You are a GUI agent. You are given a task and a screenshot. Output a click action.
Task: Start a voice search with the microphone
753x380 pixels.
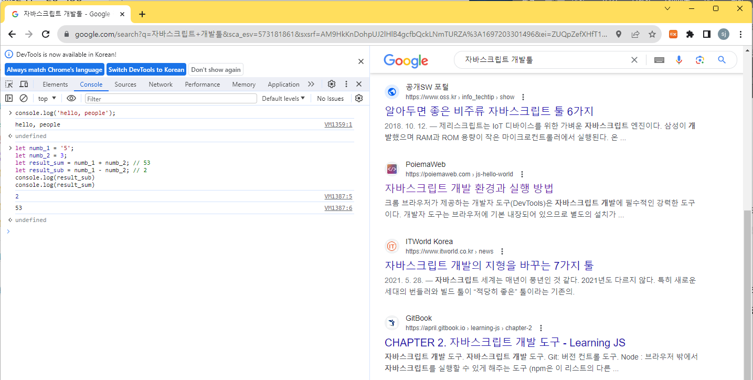coord(679,60)
